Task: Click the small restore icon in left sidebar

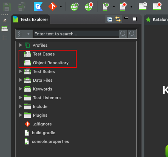Action: tap(5, 20)
